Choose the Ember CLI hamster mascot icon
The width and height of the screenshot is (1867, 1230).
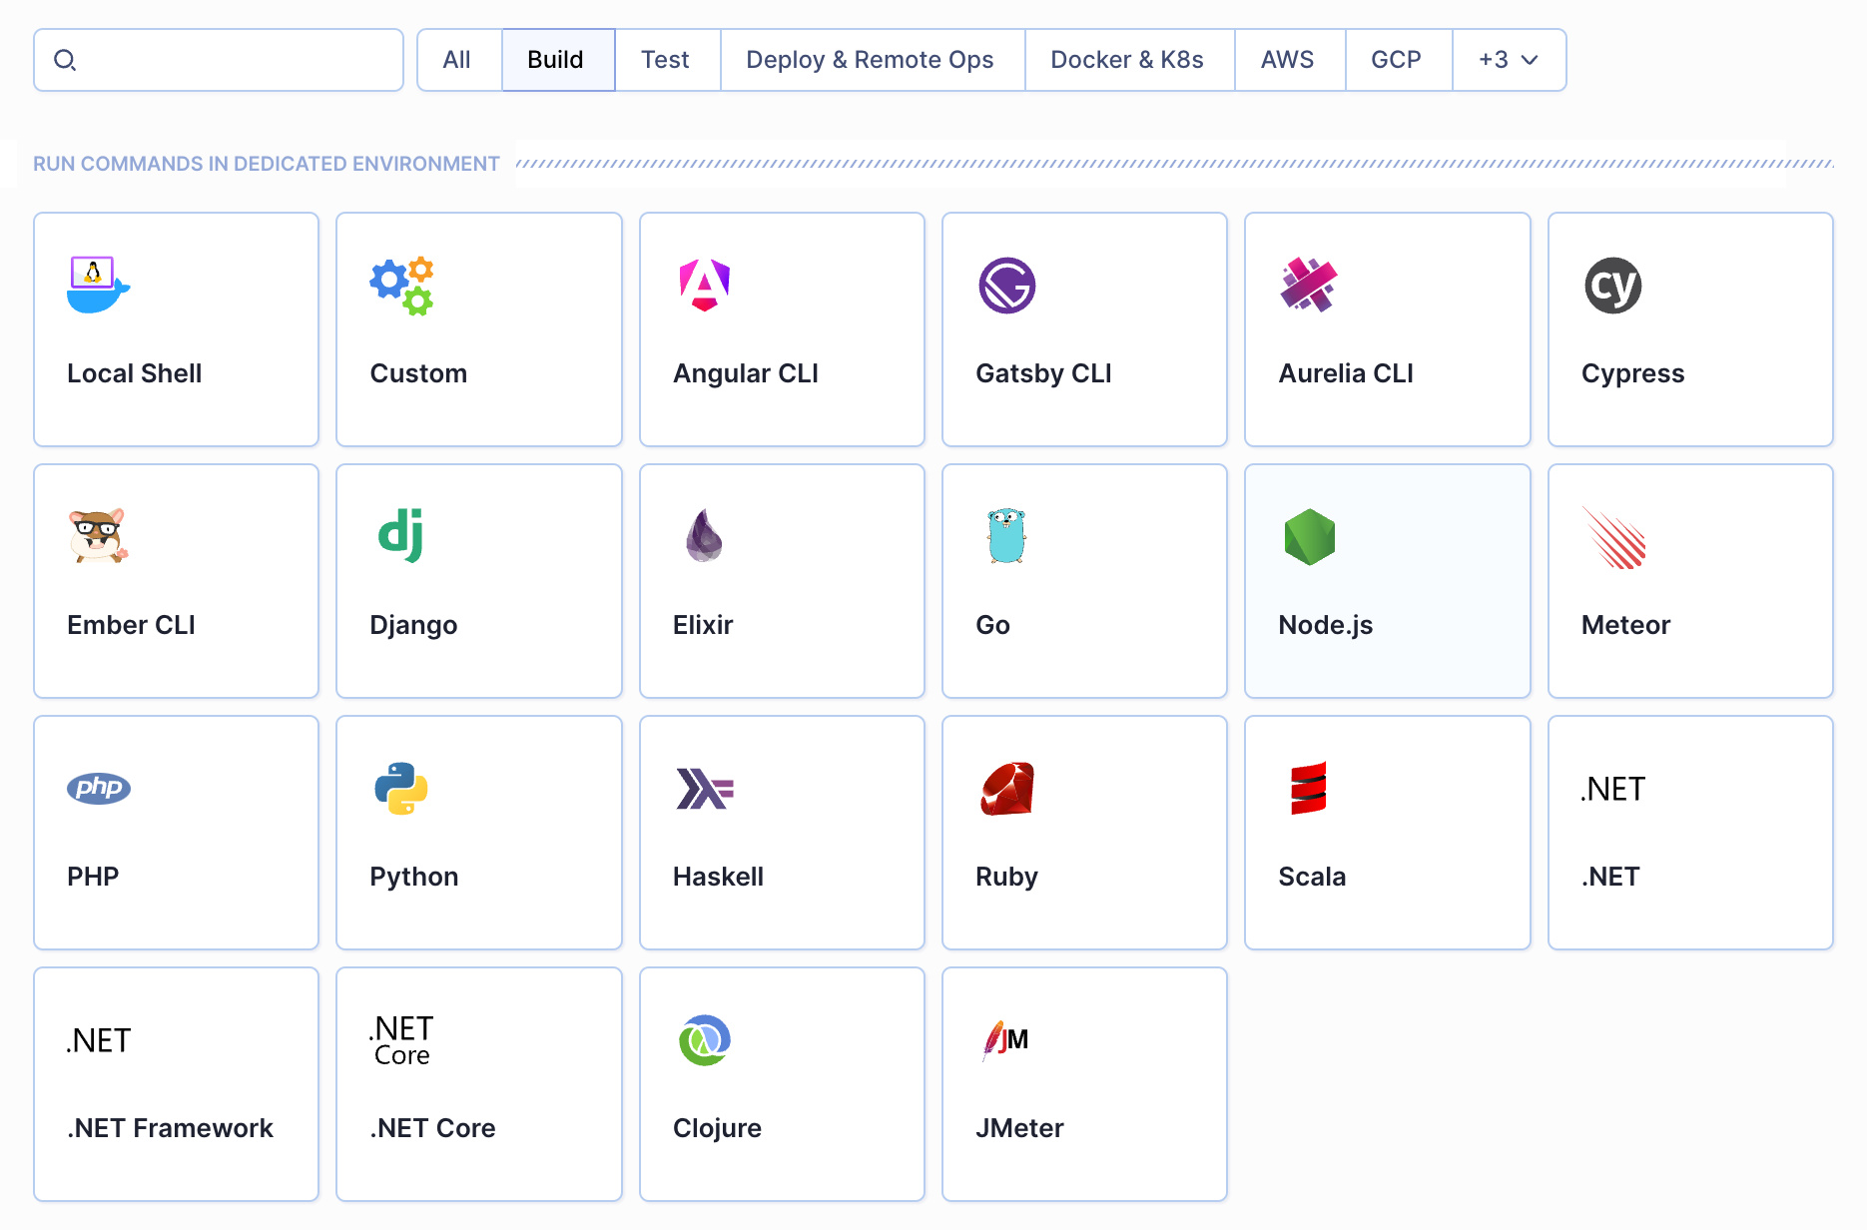pos(98,537)
